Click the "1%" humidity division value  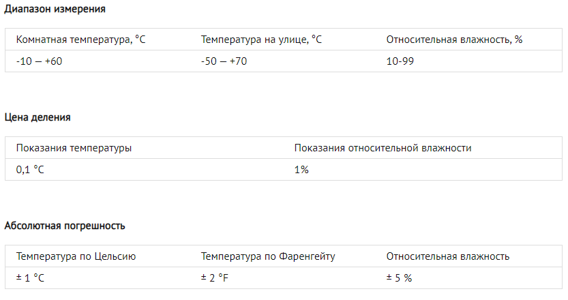click(301, 169)
